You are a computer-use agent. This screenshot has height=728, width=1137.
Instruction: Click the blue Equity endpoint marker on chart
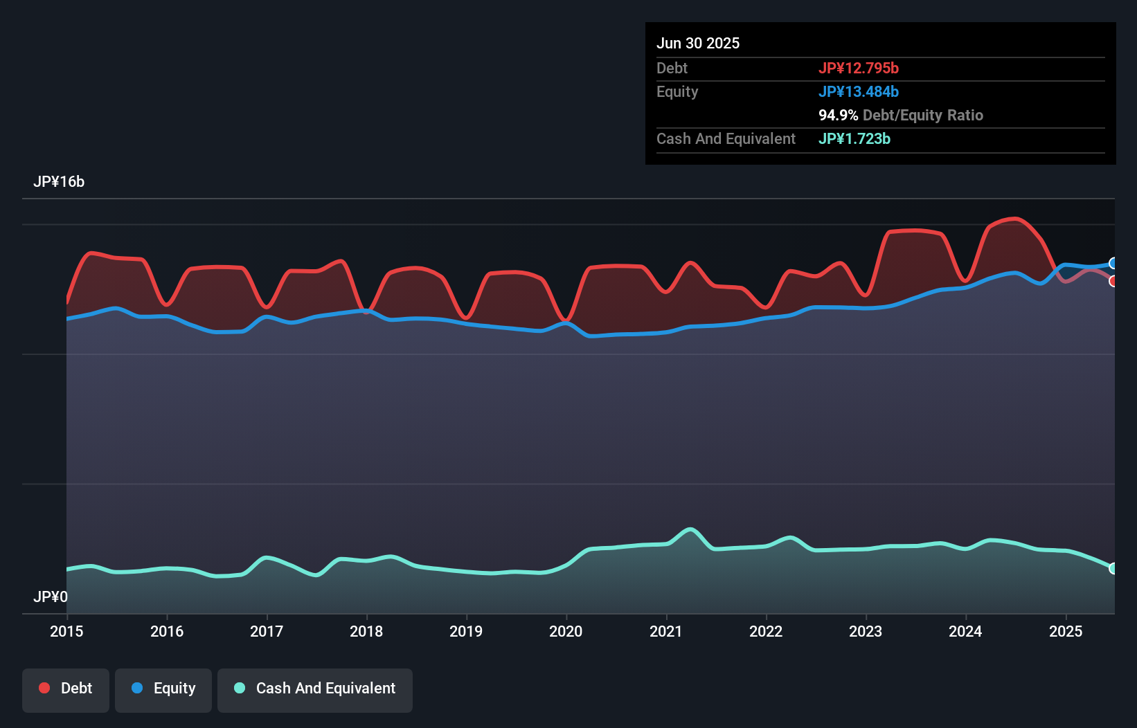click(1112, 264)
